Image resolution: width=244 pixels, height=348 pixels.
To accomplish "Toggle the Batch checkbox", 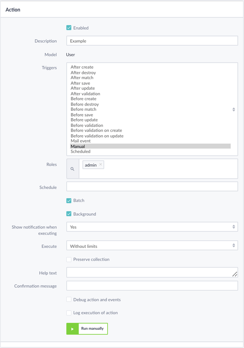I will (x=69, y=200).
